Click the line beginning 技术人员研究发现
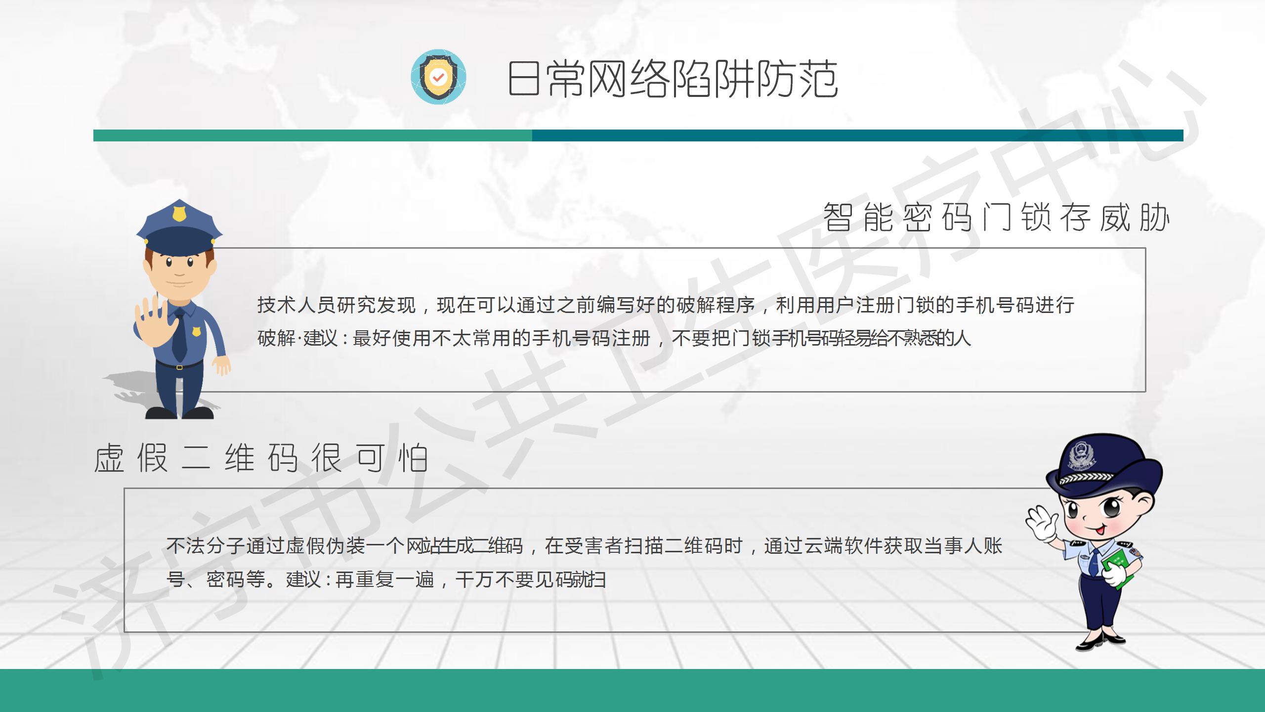Screen dimensions: 1265x712 (666, 305)
